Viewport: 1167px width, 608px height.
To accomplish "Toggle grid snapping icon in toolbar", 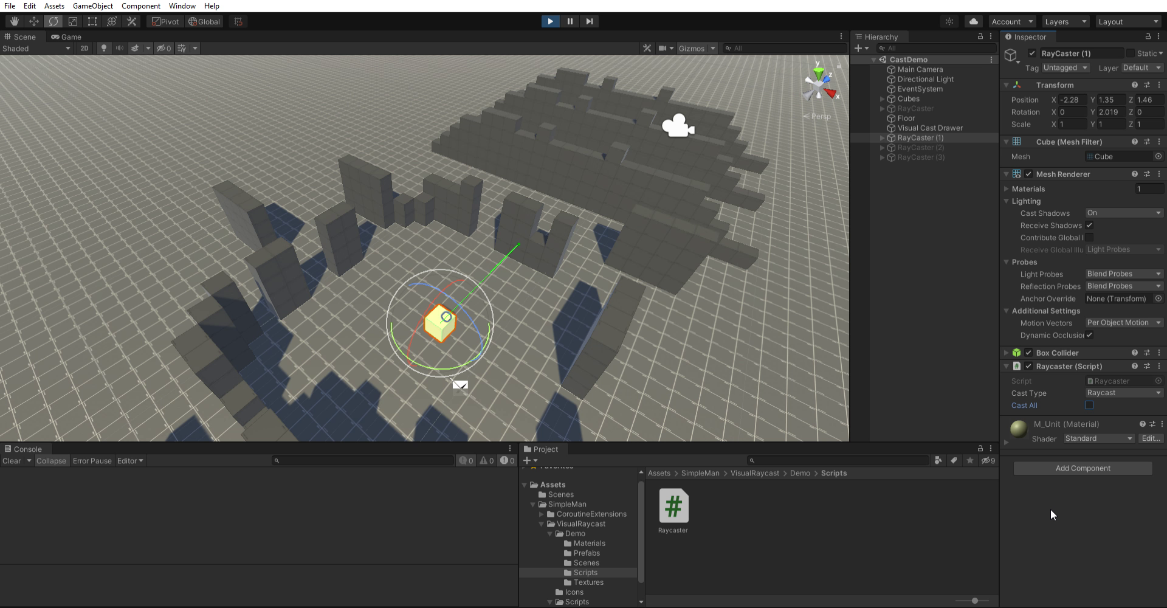I will [x=238, y=21].
